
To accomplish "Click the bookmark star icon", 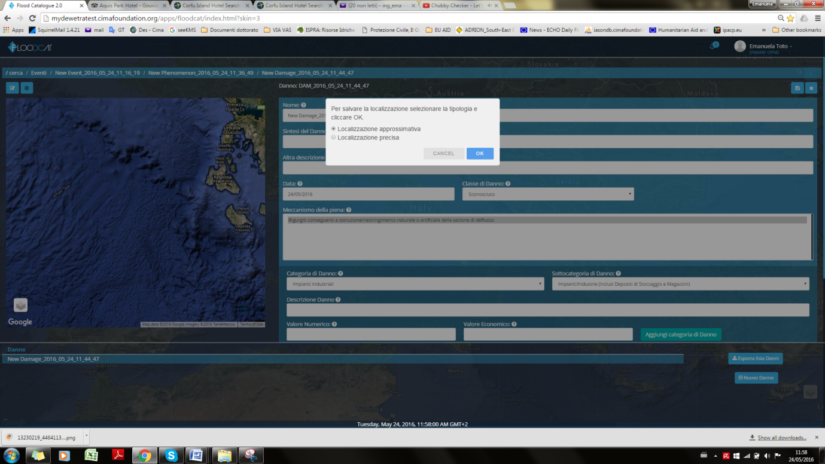I will coord(790,19).
